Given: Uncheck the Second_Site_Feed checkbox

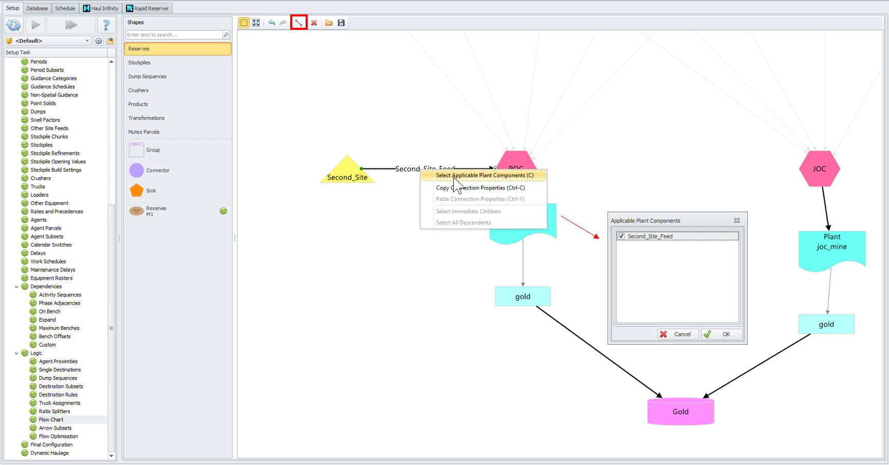Looking at the screenshot, I should tap(621, 236).
